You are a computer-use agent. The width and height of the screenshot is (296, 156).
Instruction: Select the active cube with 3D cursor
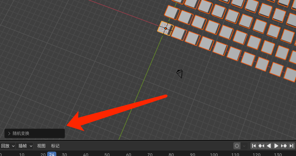click(166, 28)
